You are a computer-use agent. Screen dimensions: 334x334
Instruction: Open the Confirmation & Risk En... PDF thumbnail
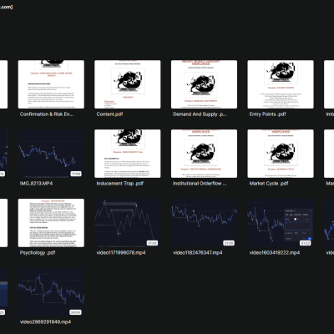coord(51,84)
